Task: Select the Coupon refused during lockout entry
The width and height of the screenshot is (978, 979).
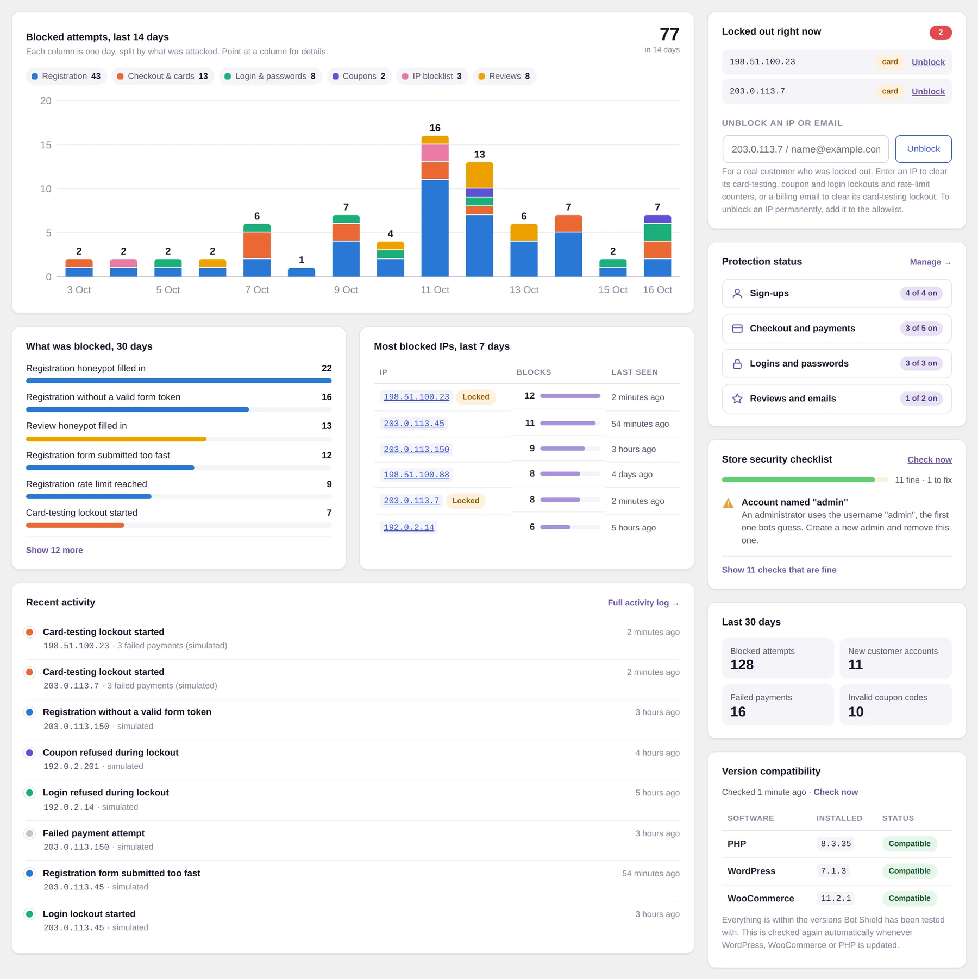Action: pyautogui.click(x=353, y=759)
